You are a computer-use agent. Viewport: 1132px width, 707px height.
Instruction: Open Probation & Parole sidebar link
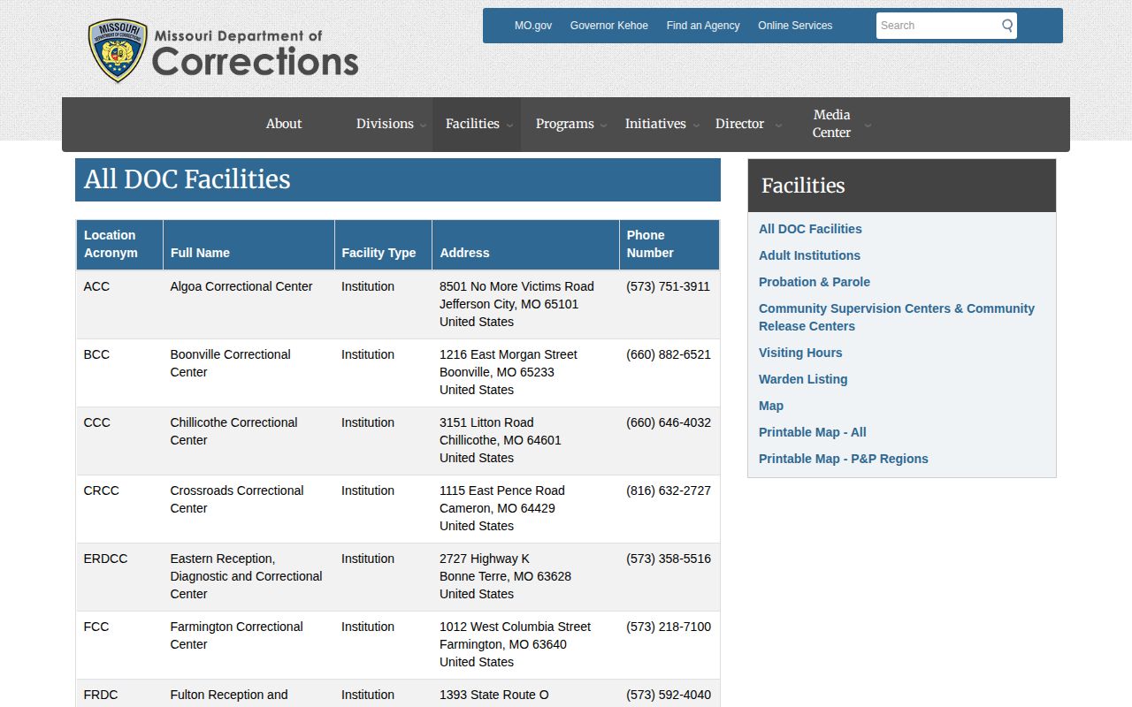[x=815, y=282]
